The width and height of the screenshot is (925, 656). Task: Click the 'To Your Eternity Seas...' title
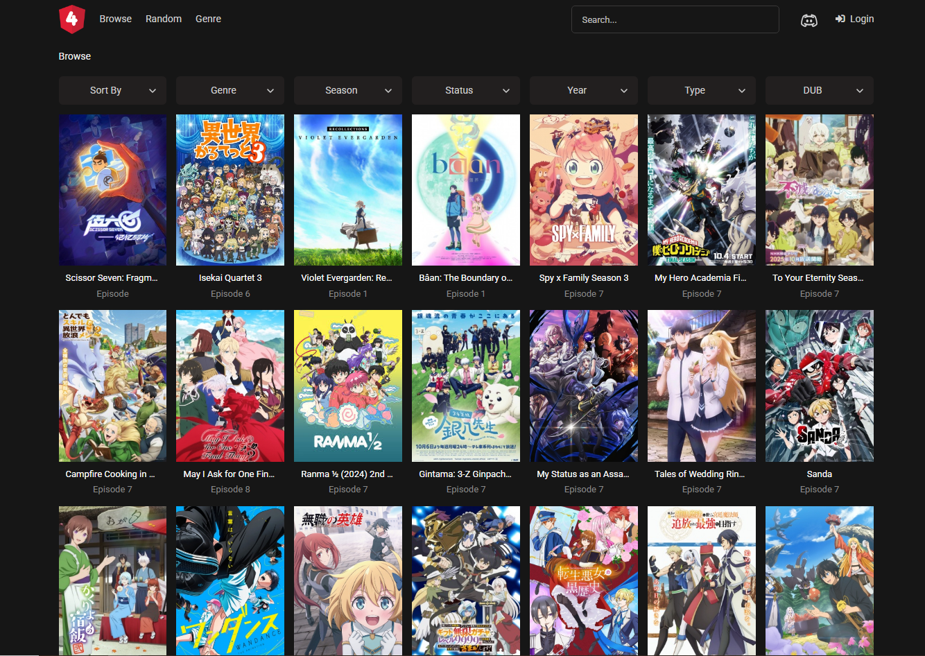point(818,277)
